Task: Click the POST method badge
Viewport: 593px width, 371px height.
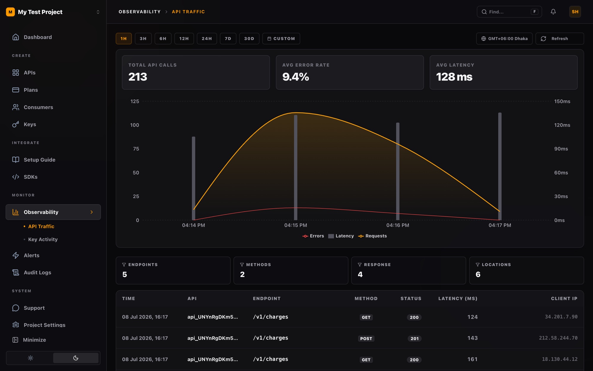Action: coord(366,338)
